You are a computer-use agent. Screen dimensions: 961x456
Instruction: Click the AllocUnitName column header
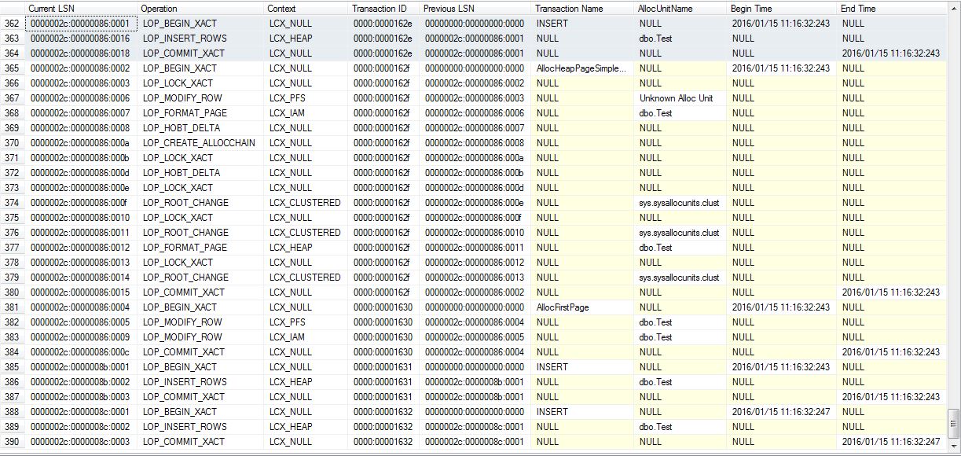pos(661,9)
